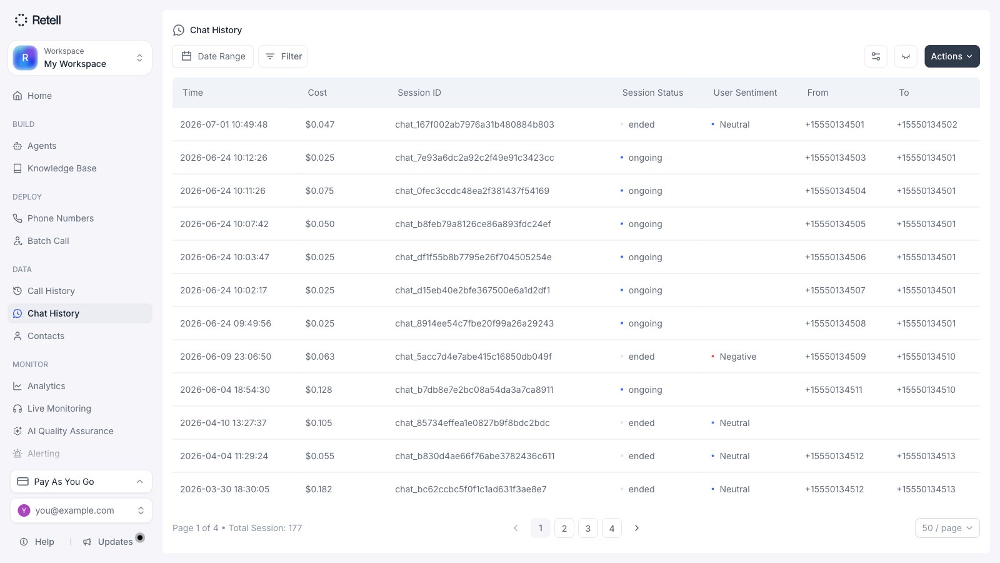Open session chat_167f002ab7976a31b480884b803
Image resolution: width=1000 pixels, height=563 pixels.
pos(474,124)
